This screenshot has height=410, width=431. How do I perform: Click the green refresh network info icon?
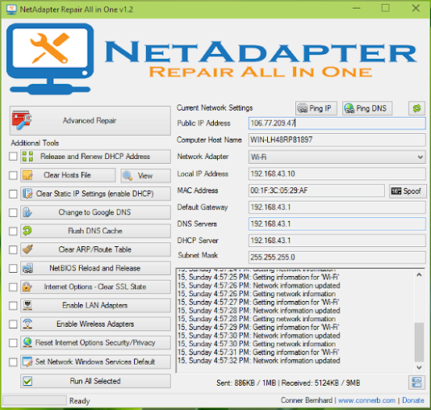point(416,108)
